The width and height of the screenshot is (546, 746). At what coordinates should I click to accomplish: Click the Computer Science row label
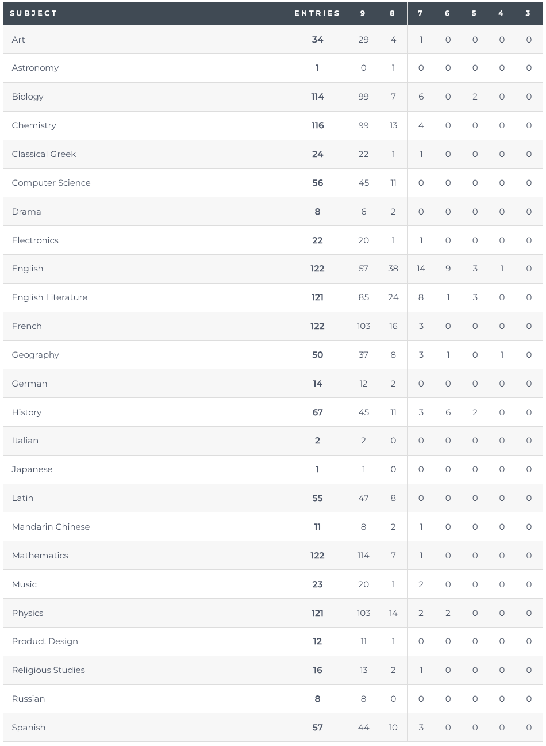tap(51, 183)
